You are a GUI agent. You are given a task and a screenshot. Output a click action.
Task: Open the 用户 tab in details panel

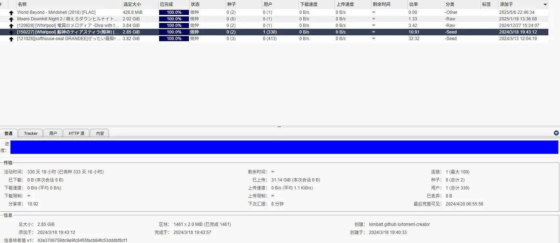[53, 133]
